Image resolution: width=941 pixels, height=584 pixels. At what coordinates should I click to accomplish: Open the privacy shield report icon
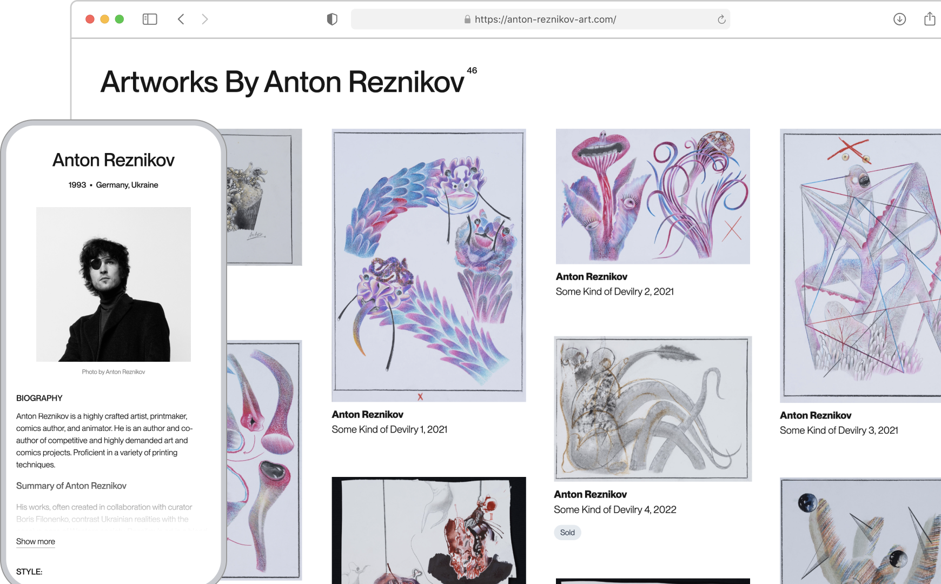[x=332, y=19]
